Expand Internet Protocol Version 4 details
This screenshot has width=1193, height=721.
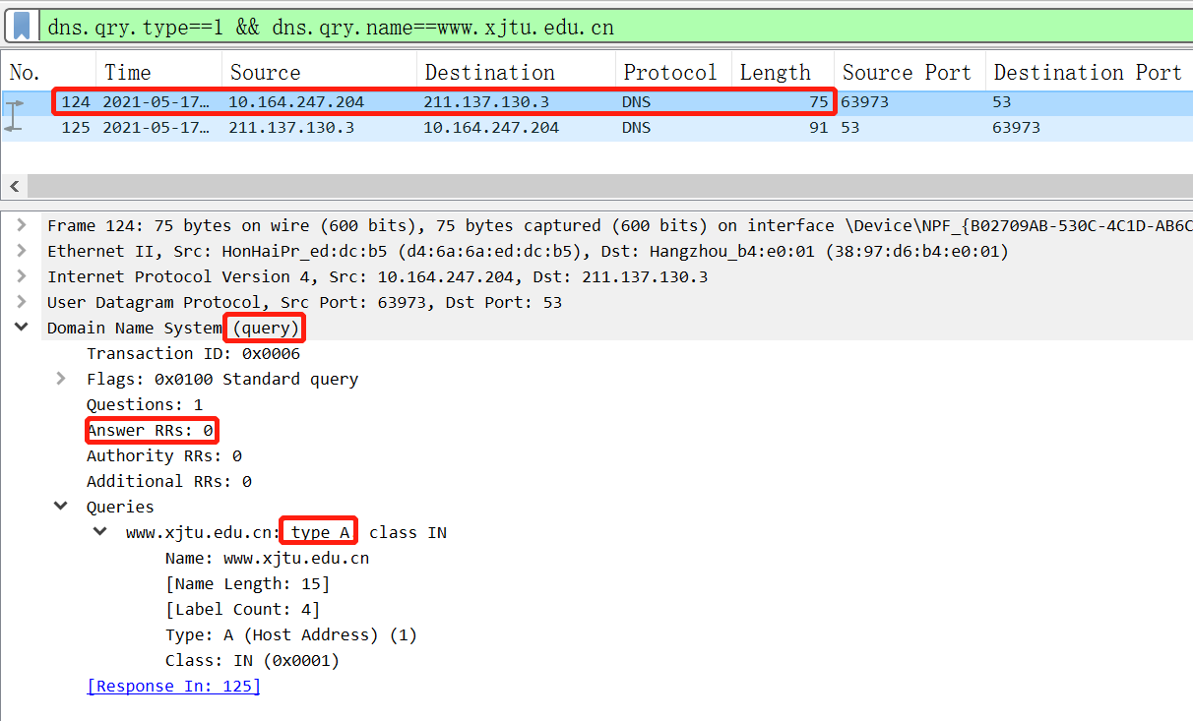click(x=22, y=276)
